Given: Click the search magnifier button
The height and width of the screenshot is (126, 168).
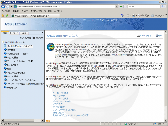Looking at the screenshot, I should pos(162,6).
